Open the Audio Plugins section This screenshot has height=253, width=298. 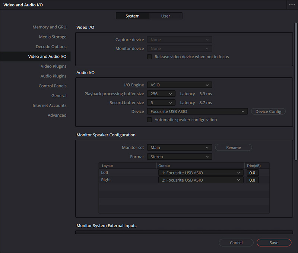coord(53,76)
